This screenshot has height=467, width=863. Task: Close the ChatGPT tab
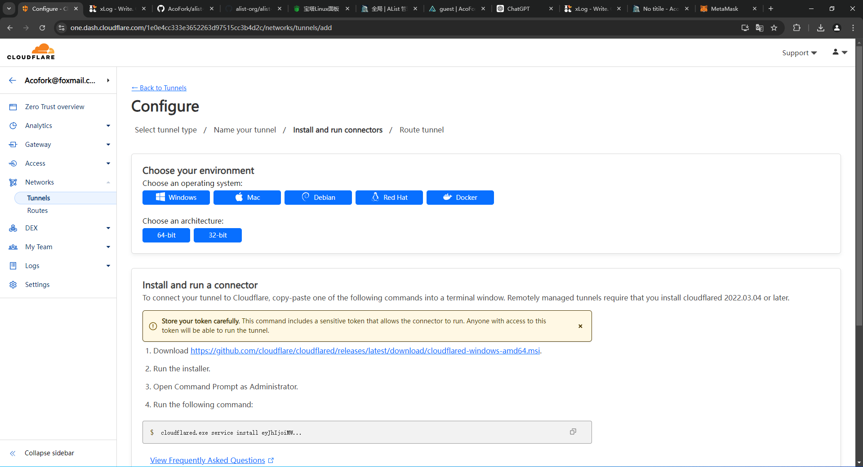(x=551, y=9)
